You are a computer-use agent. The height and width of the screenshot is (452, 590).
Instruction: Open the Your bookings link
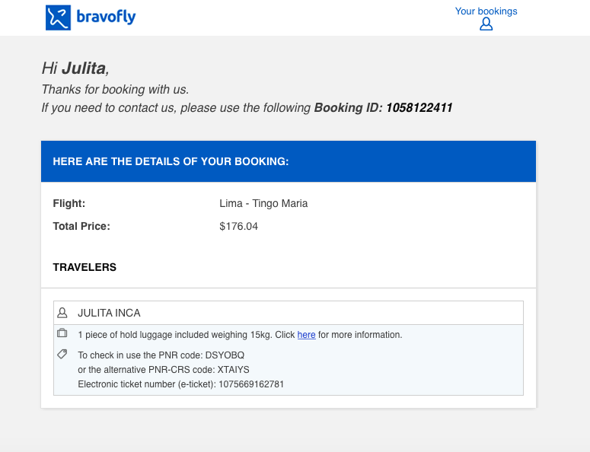(x=486, y=11)
